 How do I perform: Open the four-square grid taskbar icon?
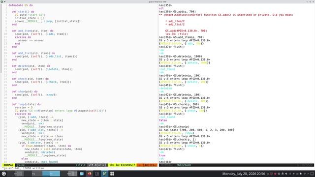tap(112, 174)
